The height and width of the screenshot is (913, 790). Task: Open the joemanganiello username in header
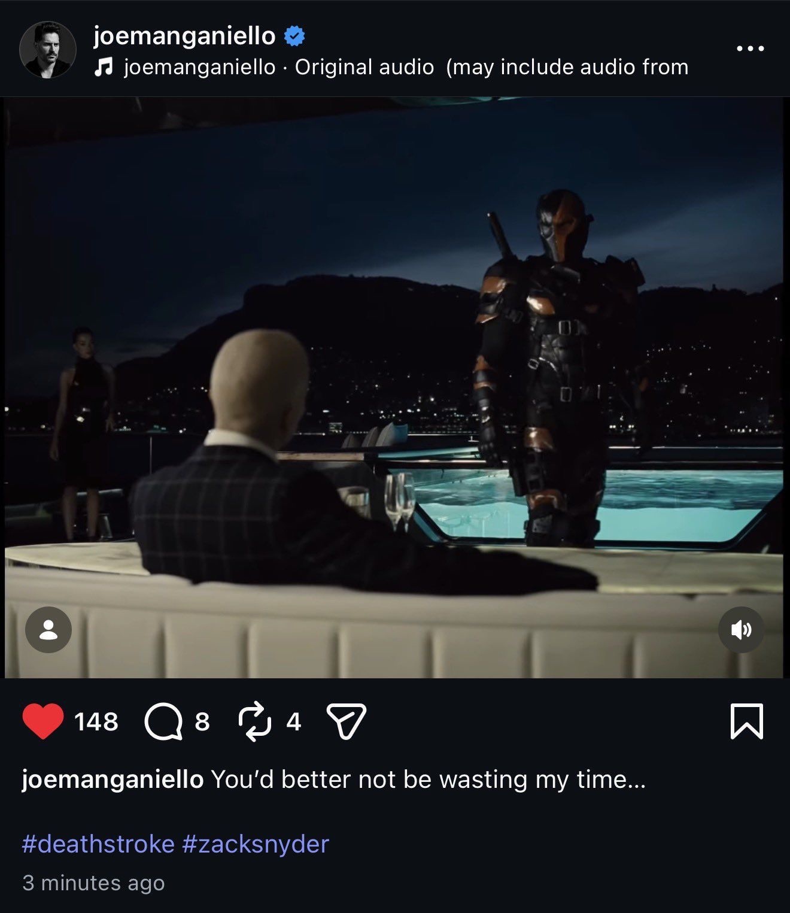coord(184,36)
